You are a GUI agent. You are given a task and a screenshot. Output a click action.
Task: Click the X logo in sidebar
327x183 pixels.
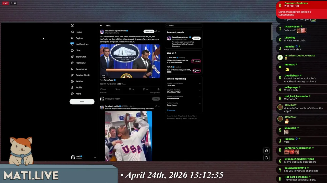72,26
